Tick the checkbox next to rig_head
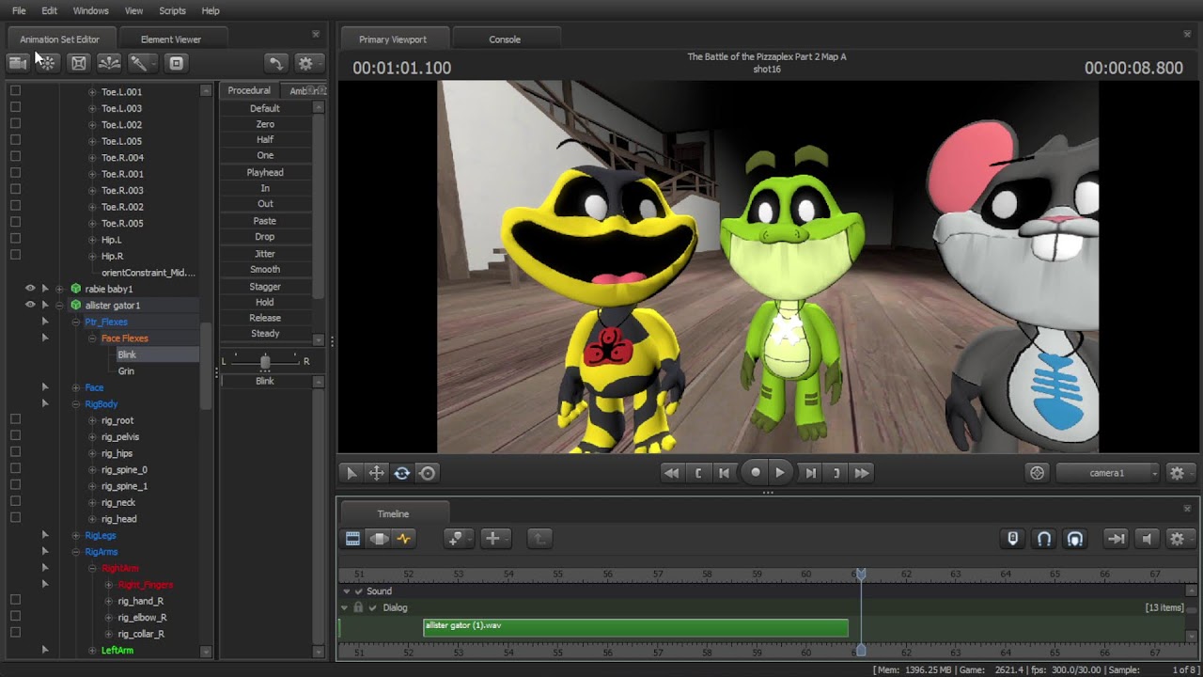The height and width of the screenshot is (677, 1203). click(x=15, y=519)
